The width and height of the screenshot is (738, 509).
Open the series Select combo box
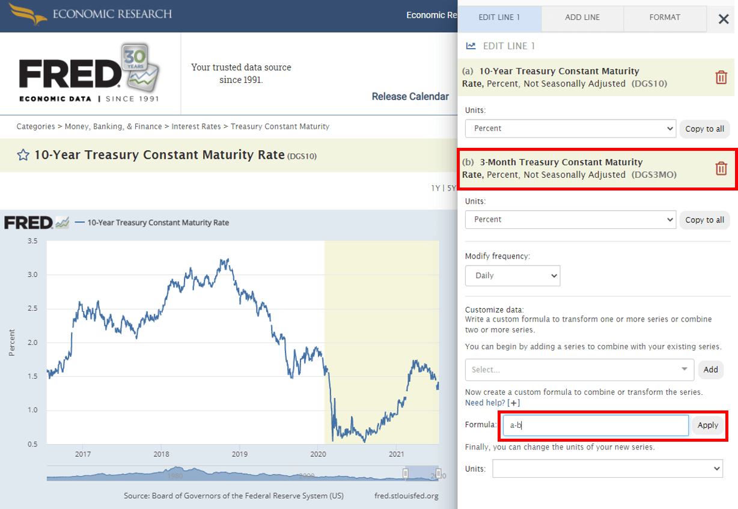point(579,370)
